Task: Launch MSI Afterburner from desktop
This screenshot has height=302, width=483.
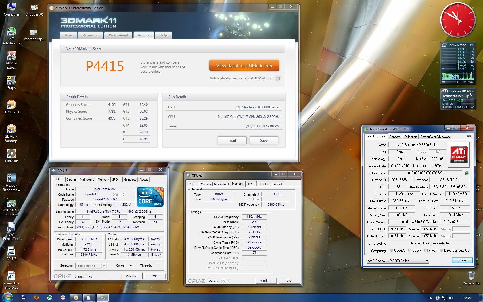Action: pos(11,36)
